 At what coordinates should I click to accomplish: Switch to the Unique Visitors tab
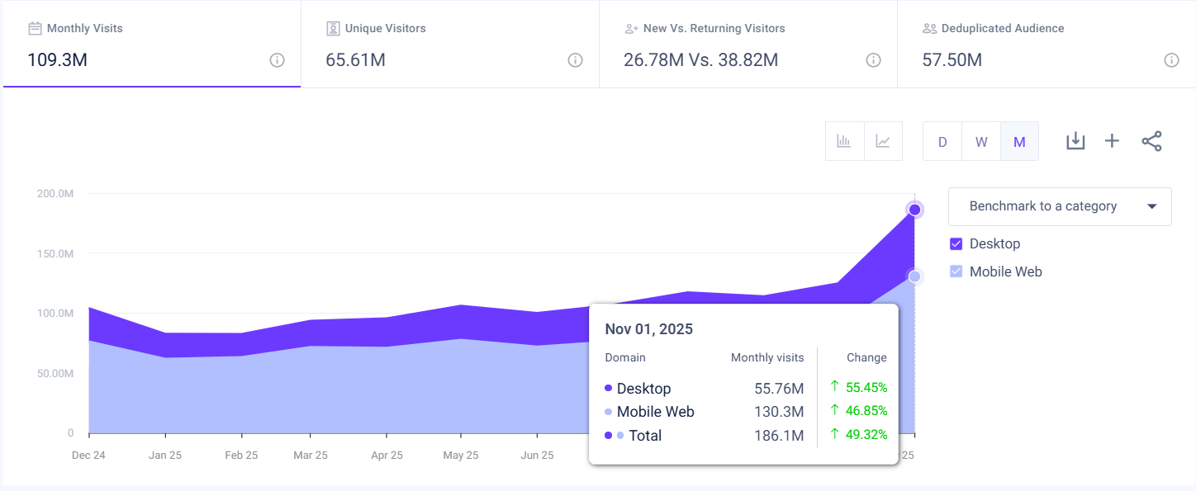pos(448,44)
